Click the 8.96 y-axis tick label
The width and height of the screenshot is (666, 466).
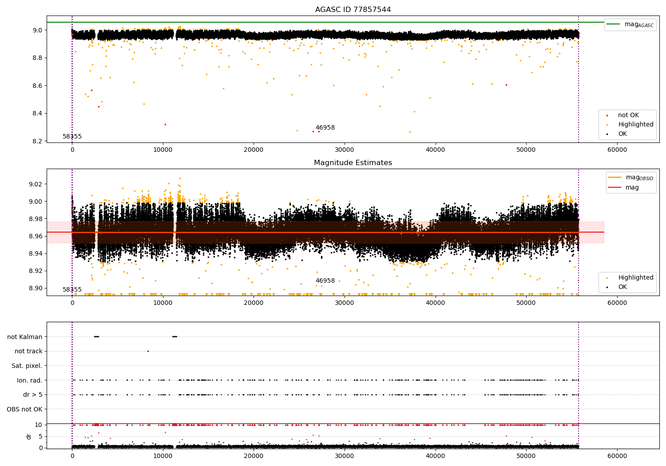[x=36, y=236]
